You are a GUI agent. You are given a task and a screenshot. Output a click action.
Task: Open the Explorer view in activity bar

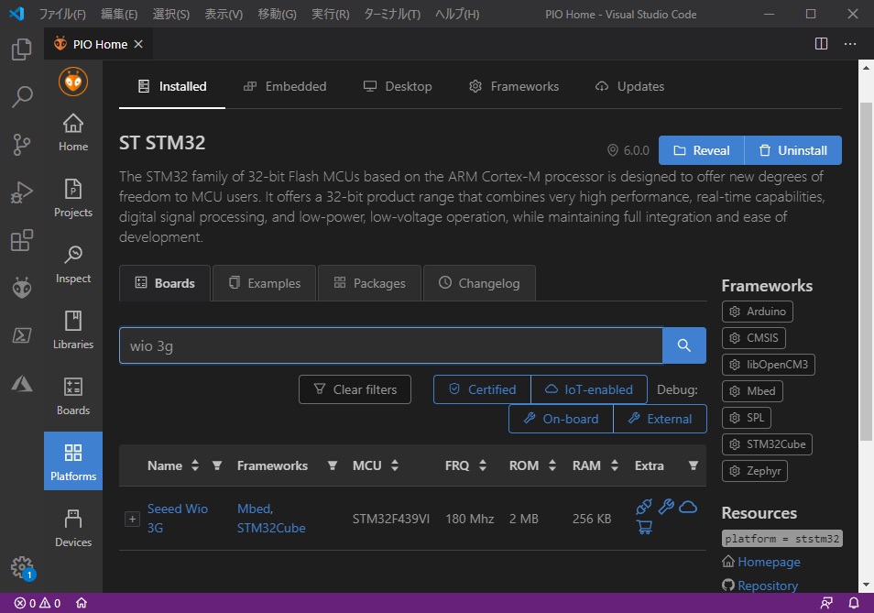22,49
